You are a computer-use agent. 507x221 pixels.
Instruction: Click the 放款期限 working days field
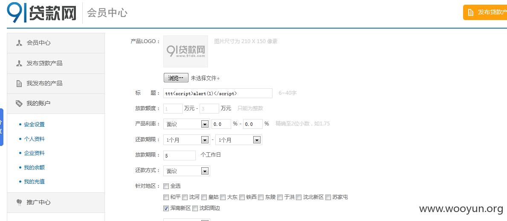click(180, 155)
